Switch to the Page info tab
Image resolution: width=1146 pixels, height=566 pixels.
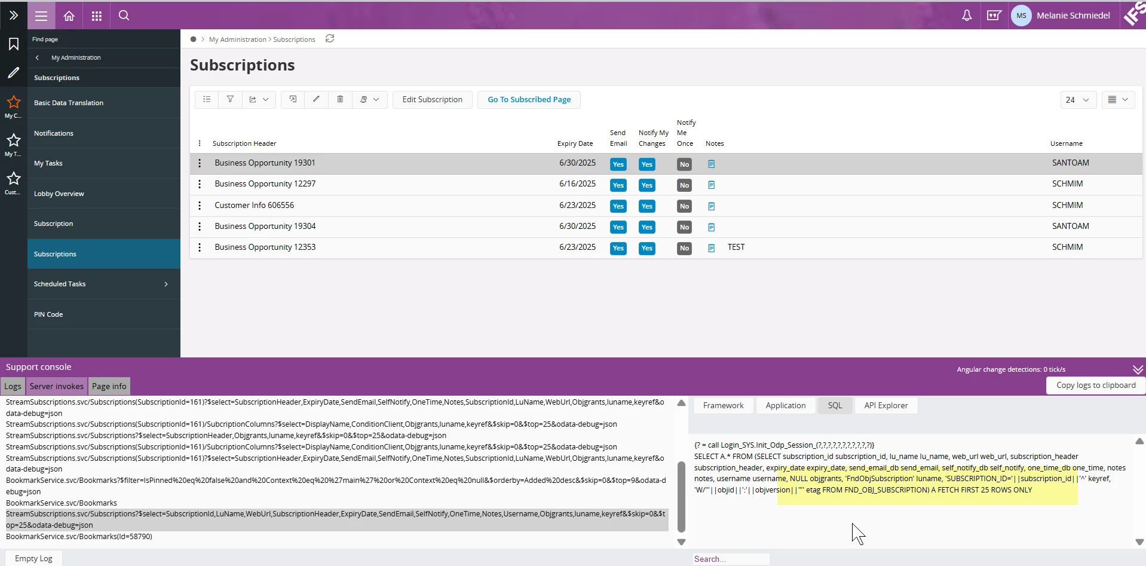tap(109, 386)
